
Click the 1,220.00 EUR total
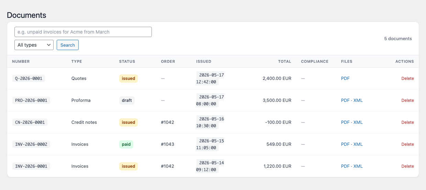(x=278, y=166)
